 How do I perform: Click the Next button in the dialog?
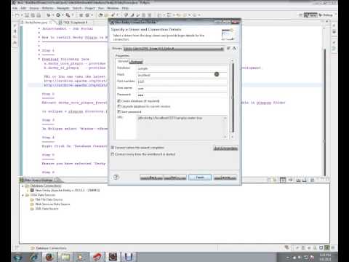point(175,178)
